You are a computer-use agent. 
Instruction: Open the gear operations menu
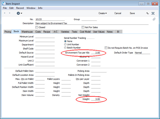[19, 13]
